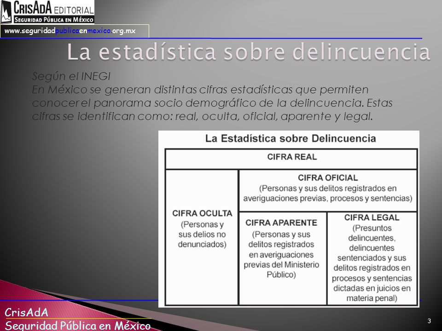Click the 'Seguridad Pública en México' logo banner
The image size is (442, 331).
[53, 20]
